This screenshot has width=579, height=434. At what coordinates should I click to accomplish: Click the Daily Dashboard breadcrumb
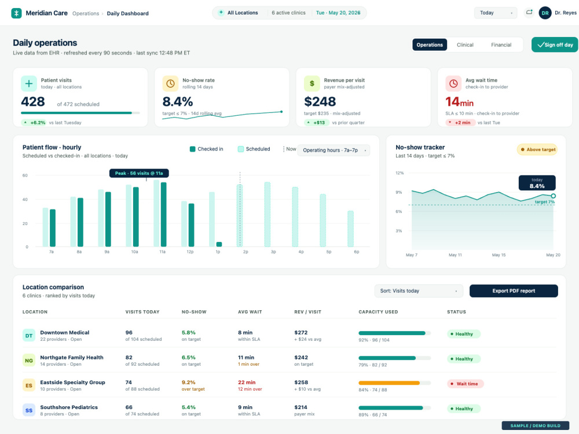(128, 13)
